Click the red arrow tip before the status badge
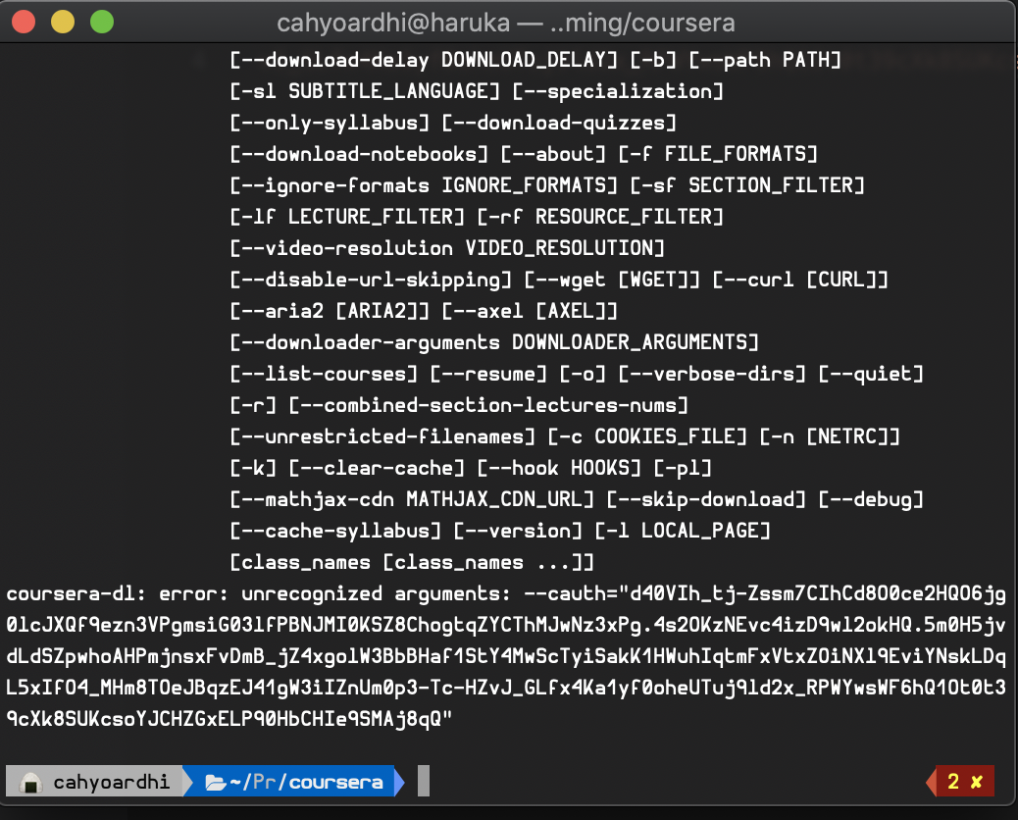1018x820 pixels. point(929,781)
